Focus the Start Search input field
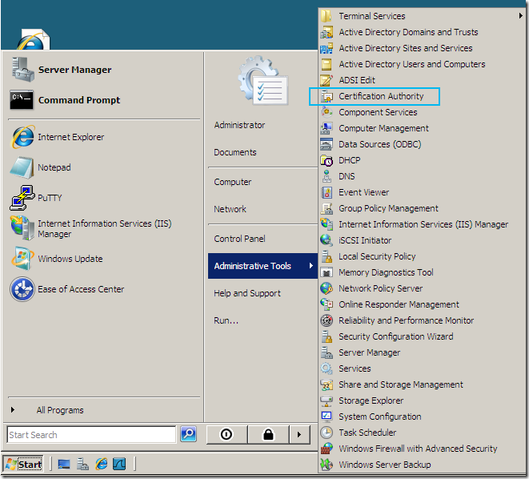This screenshot has width=529, height=479. coord(91,434)
